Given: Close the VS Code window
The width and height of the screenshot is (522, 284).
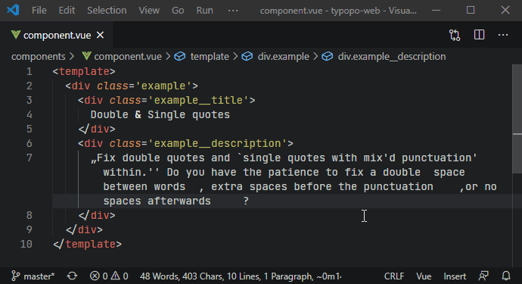Looking at the screenshot, I should 505,10.
